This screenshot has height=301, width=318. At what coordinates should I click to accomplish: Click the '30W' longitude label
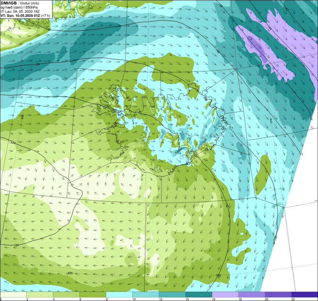point(22,117)
